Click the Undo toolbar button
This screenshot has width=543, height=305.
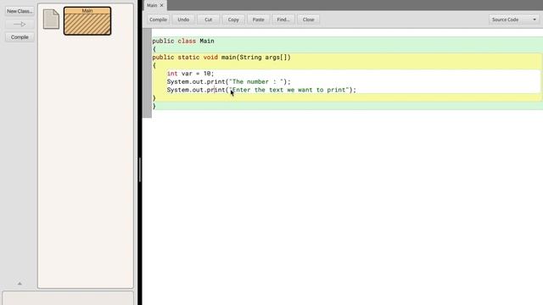183,19
